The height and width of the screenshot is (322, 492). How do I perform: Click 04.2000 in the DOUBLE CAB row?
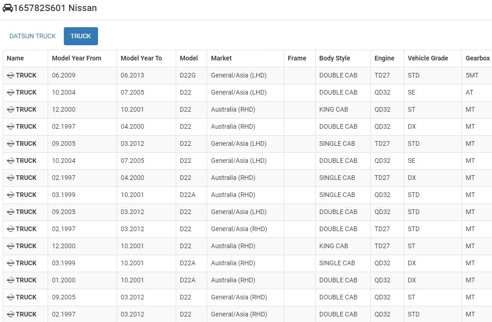click(132, 126)
